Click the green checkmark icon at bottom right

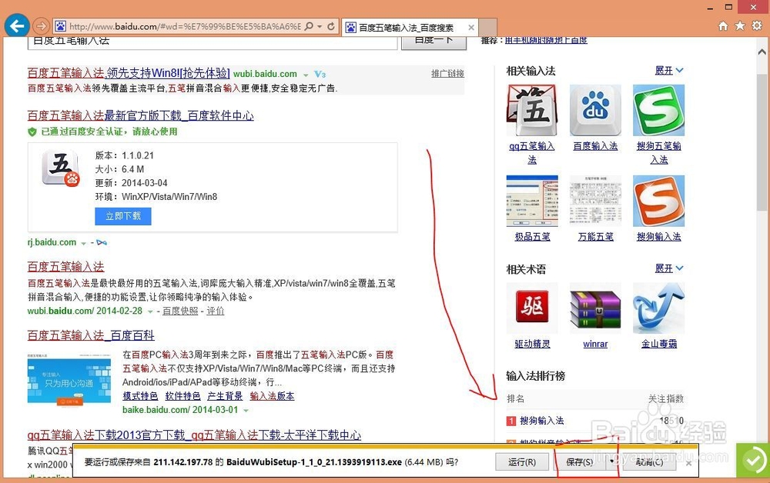[x=753, y=460]
